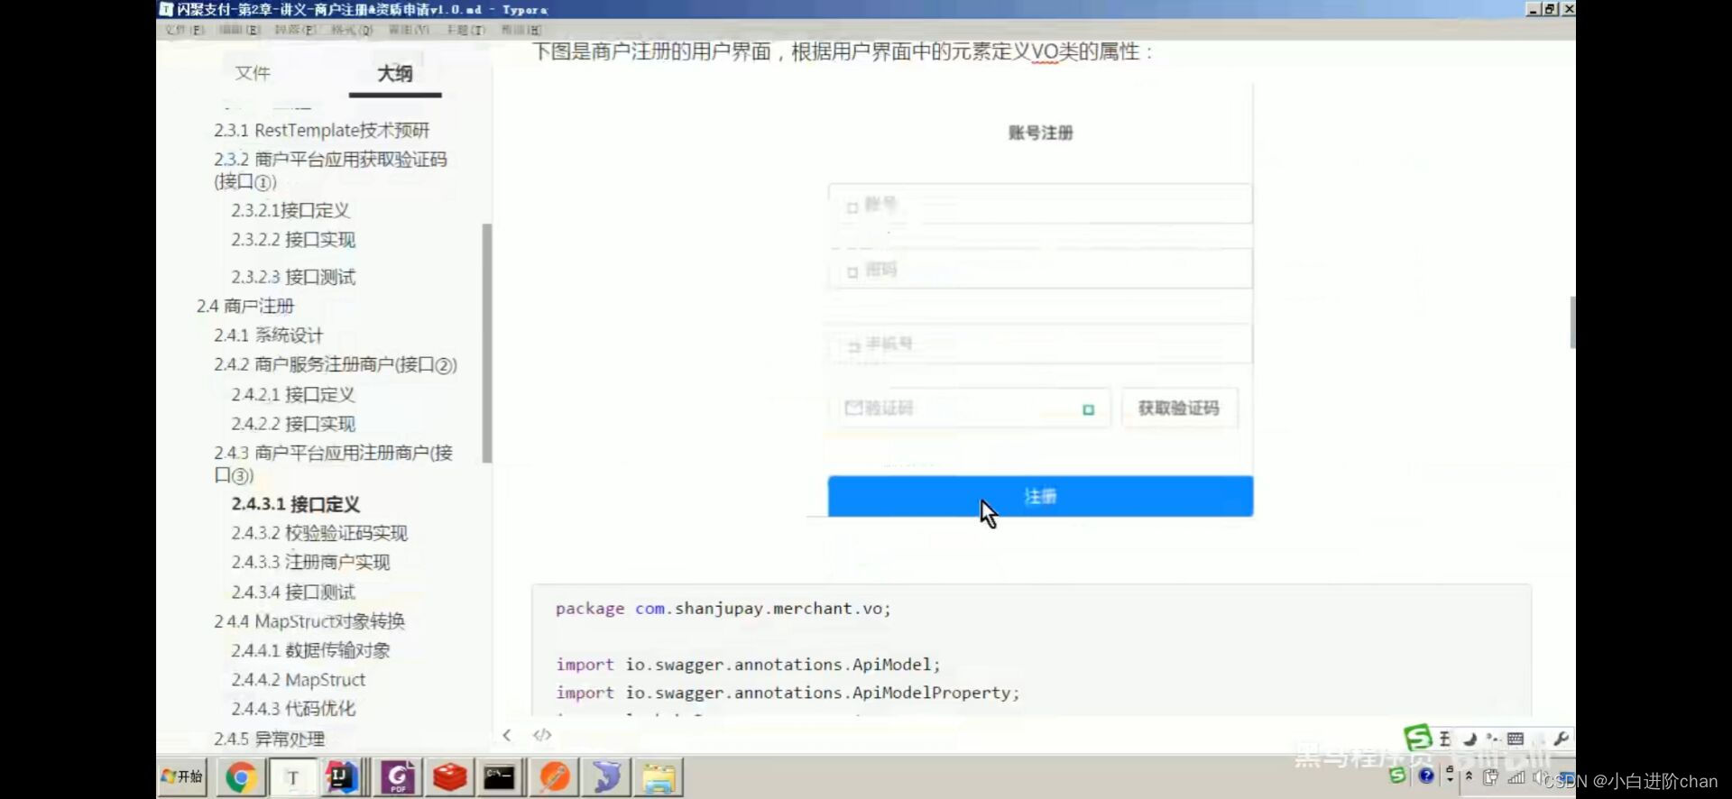1732x799 pixels.
Task: Open the Postman taskbar icon
Action: click(x=554, y=777)
